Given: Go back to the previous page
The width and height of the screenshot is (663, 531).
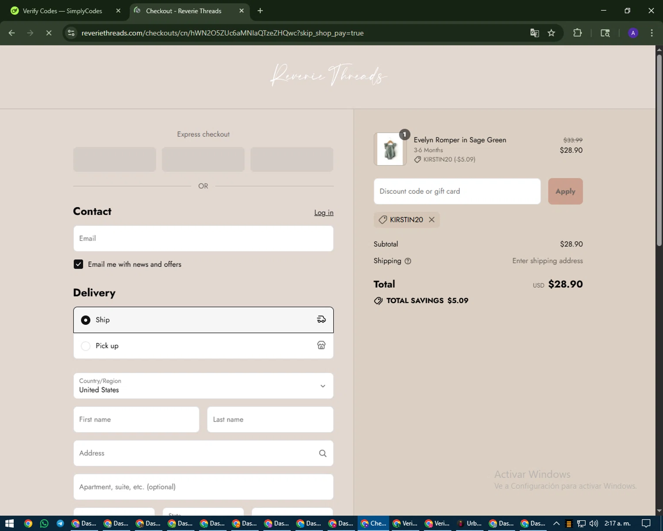Looking at the screenshot, I should tap(11, 33).
